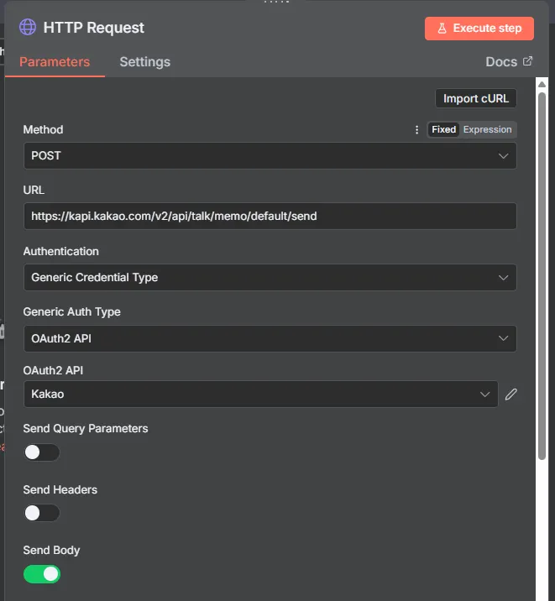The image size is (555, 601).
Task: Switch to the Settings tab
Action: click(144, 62)
